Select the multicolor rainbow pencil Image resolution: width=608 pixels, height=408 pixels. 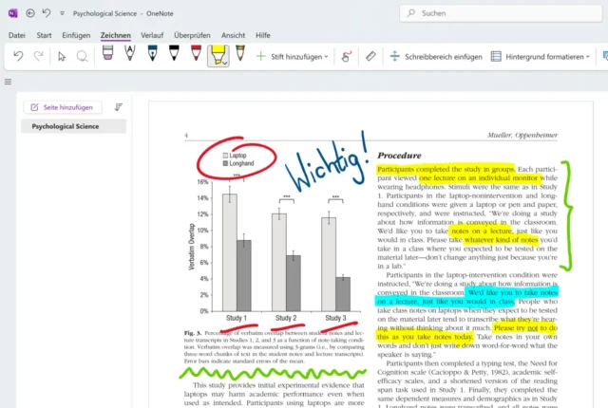[240, 55]
